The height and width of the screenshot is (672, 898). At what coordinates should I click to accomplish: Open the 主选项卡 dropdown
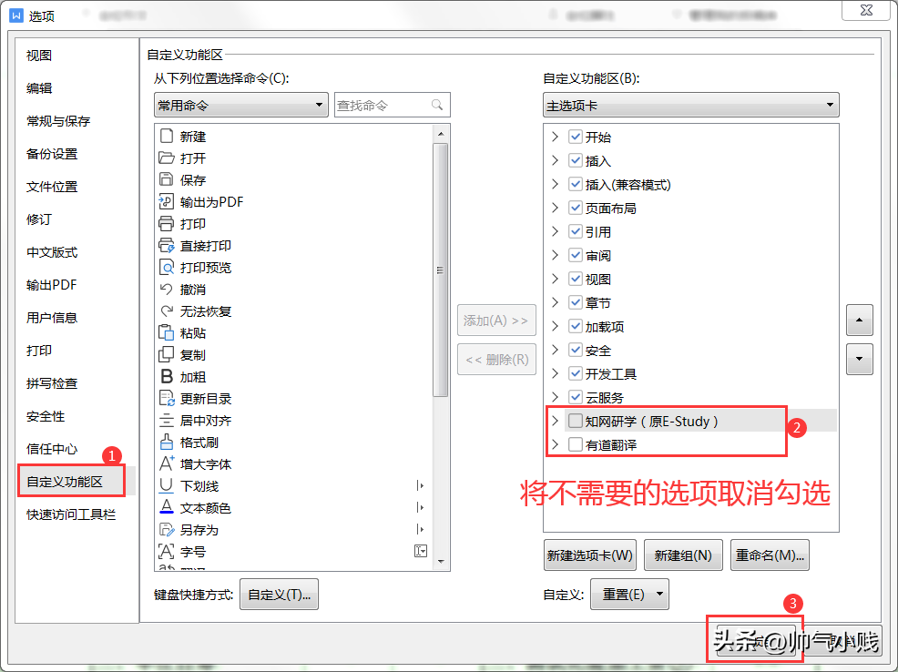coord(690,106)
